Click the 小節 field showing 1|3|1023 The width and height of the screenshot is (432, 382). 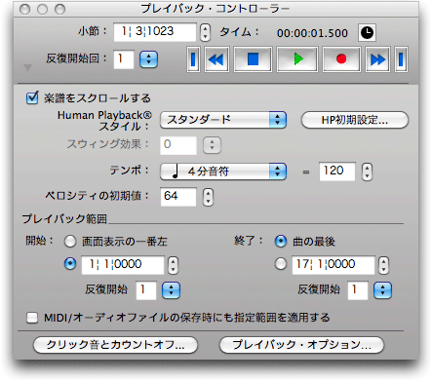coord(155,32)
